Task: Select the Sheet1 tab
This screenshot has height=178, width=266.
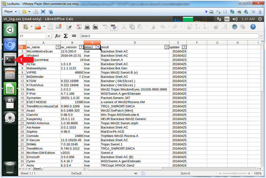Action: (x=37, y=169)
